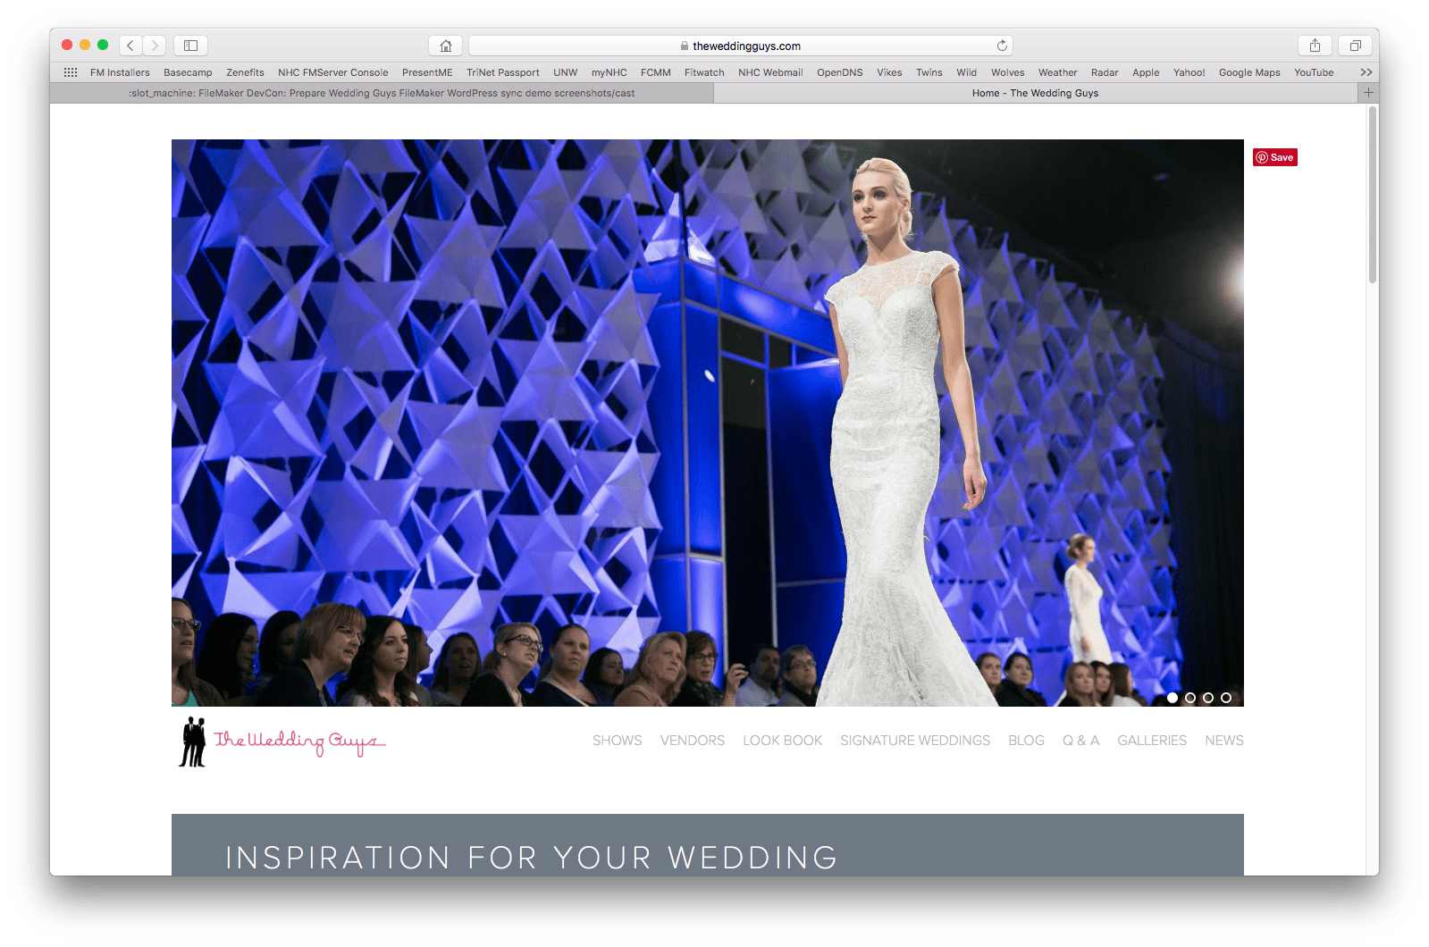Click the runway bride slideshow image
Viewport: 1429px width, 947px height.
[708, 423]
